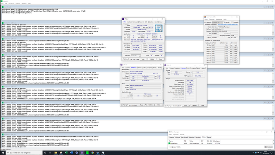
Task: Click the Worker #4 window icon
Action: coord(3,71)
